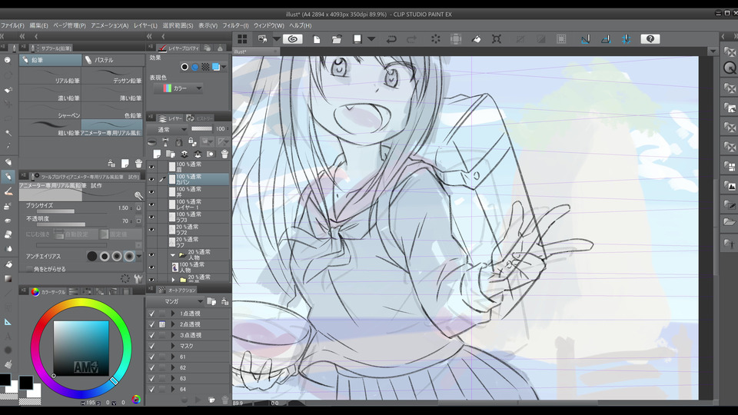Screen dimensions: 738x415
Task: Select the Pencil tool in the tool palette
Action: [8, 177]
